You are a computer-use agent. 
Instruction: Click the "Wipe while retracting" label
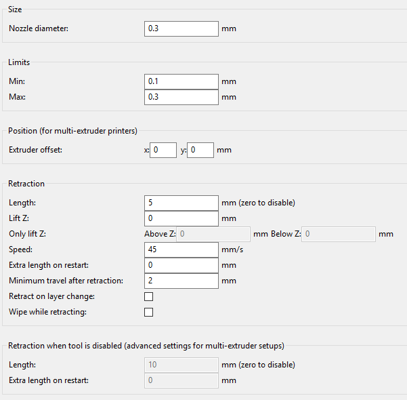pos(47,312)
